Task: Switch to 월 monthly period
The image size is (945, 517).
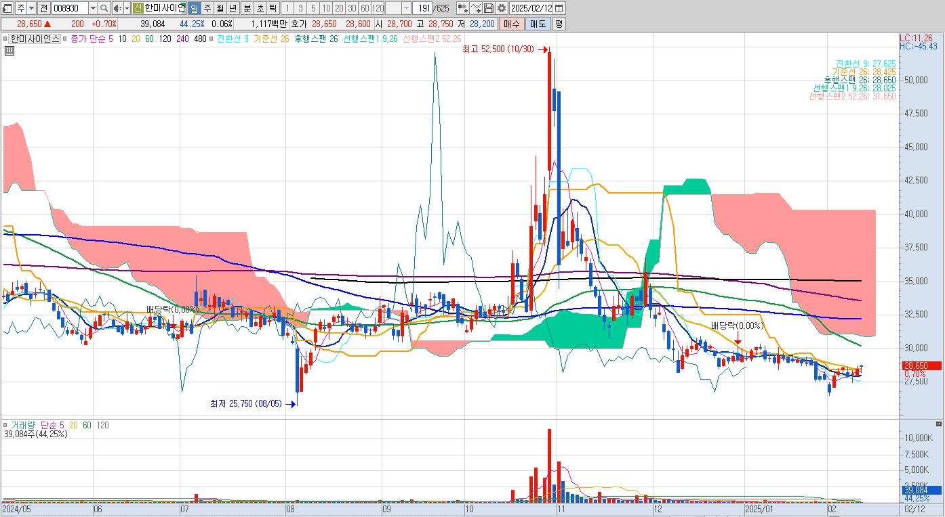Action: pos(220,8)
